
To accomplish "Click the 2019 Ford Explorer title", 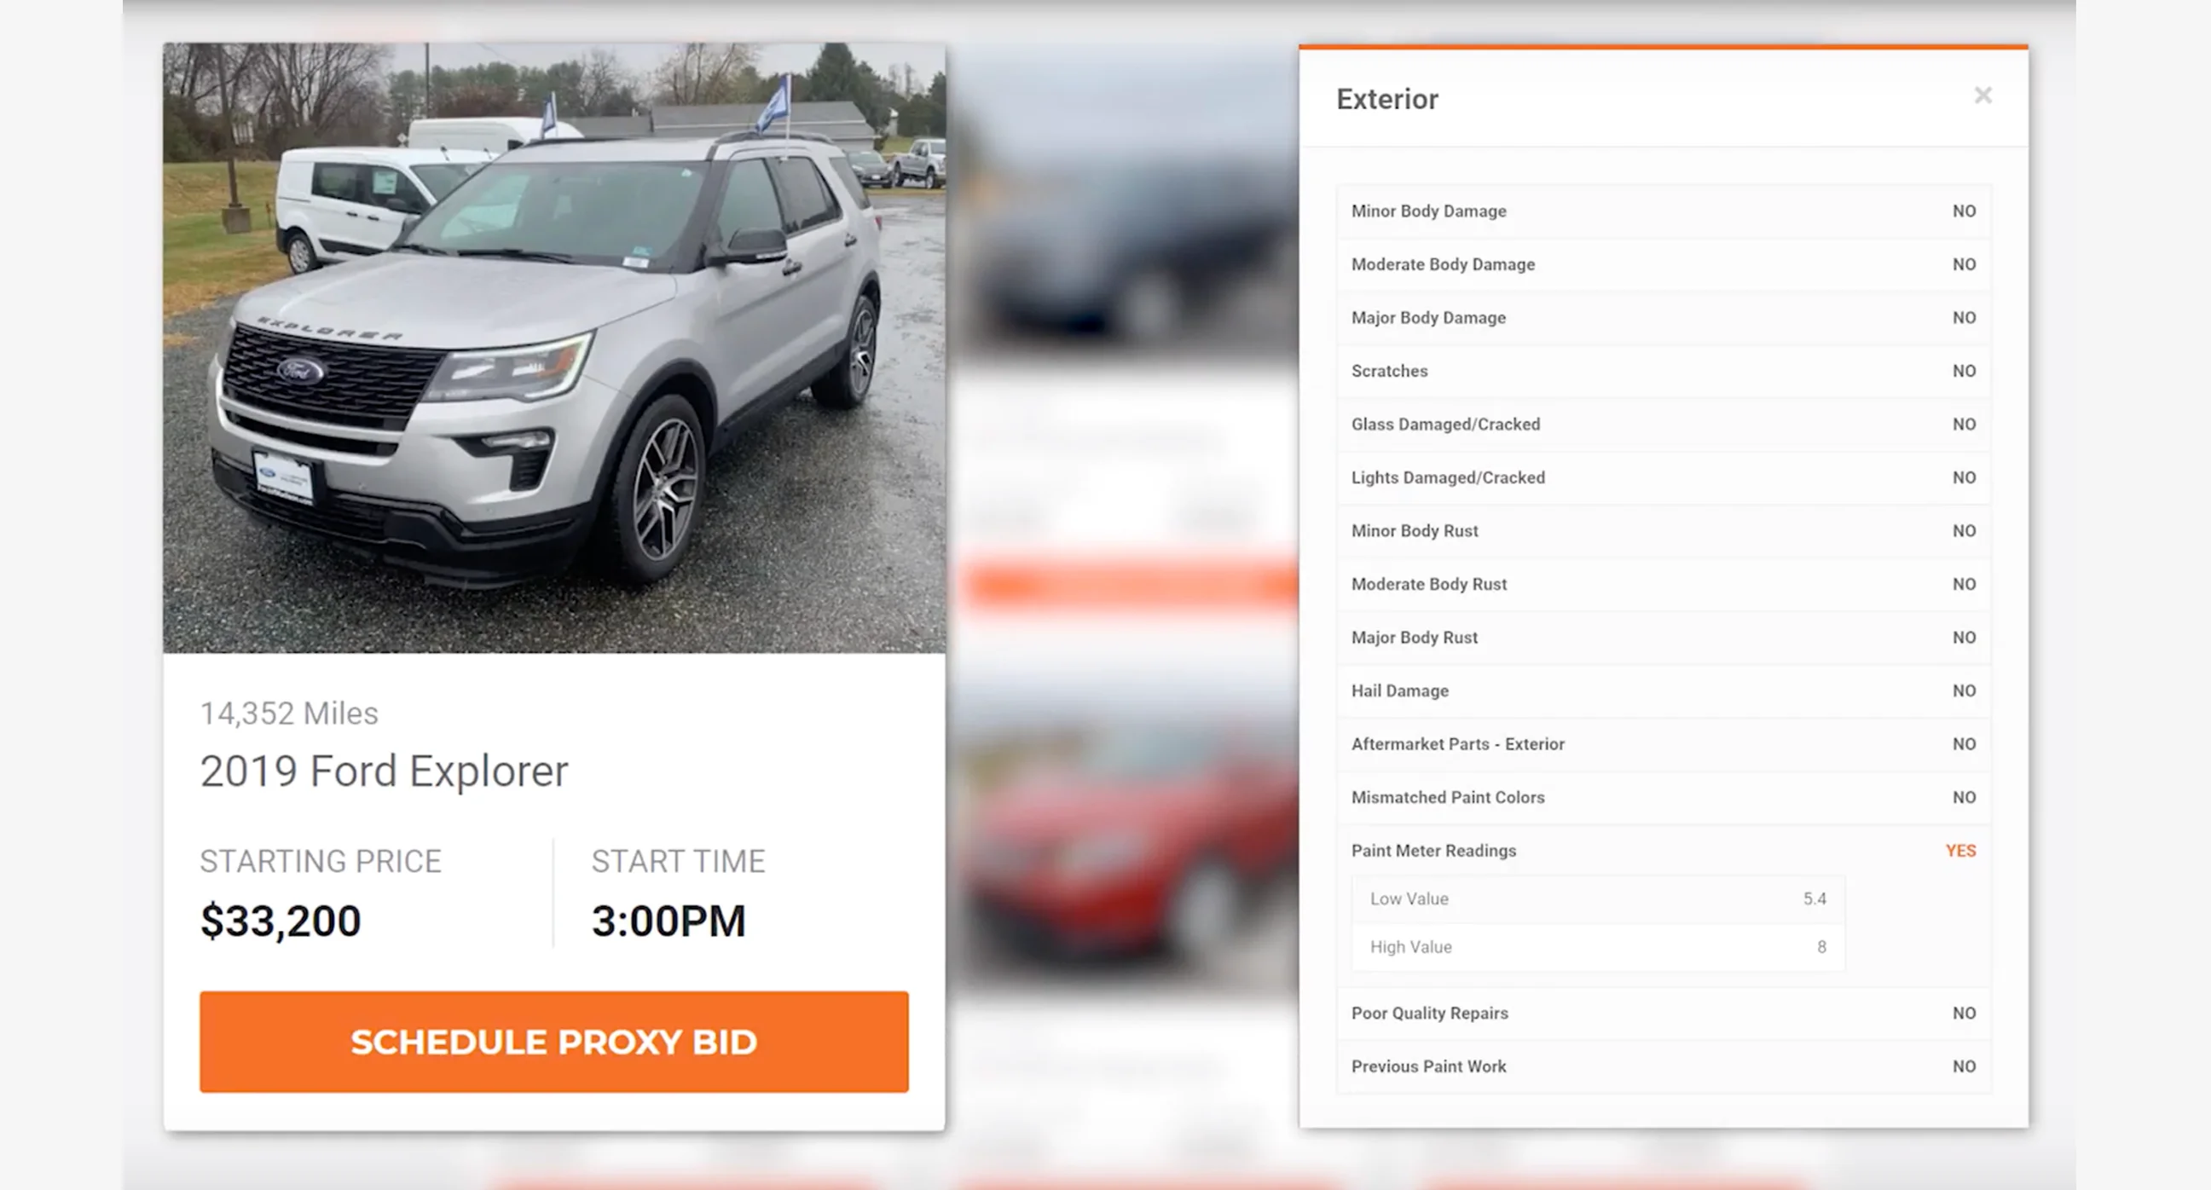I will [384, 771].
